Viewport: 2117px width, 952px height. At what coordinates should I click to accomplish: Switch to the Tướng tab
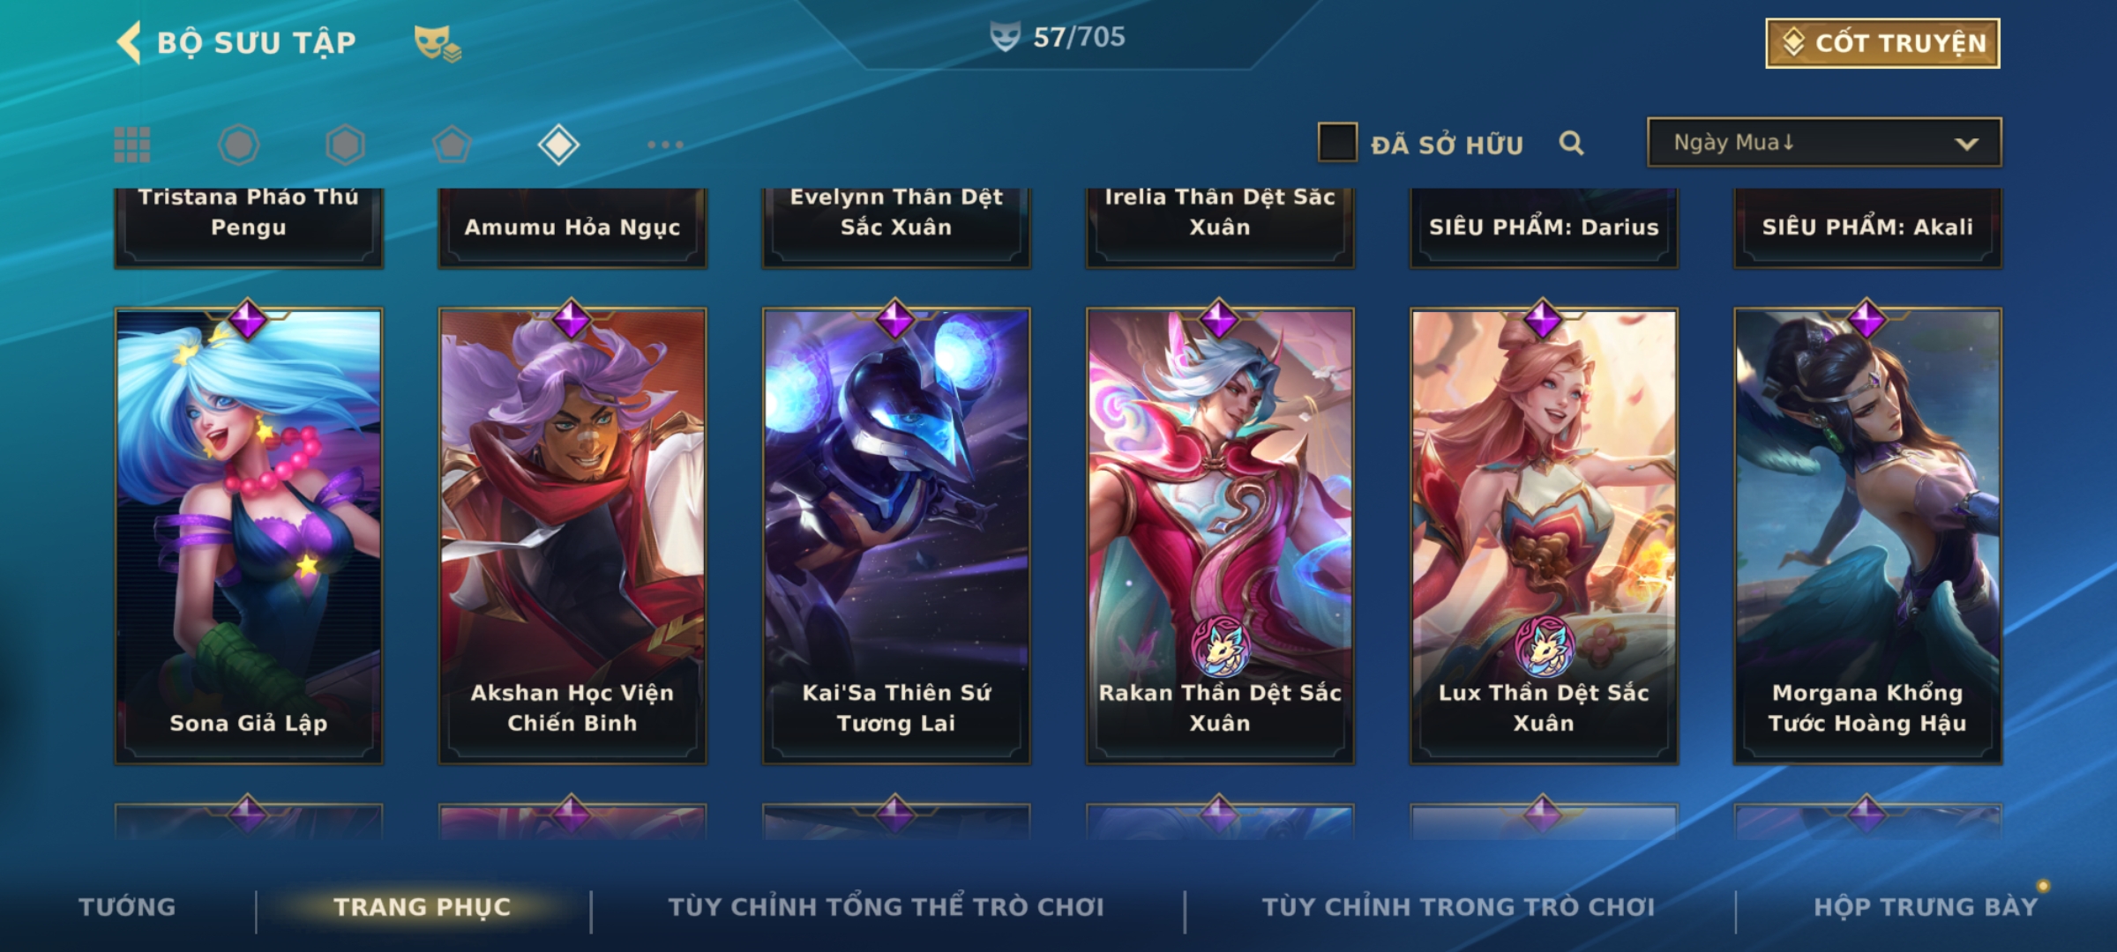point(127,907)
